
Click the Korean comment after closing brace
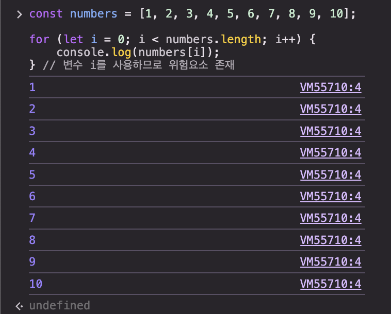point(139,65)
